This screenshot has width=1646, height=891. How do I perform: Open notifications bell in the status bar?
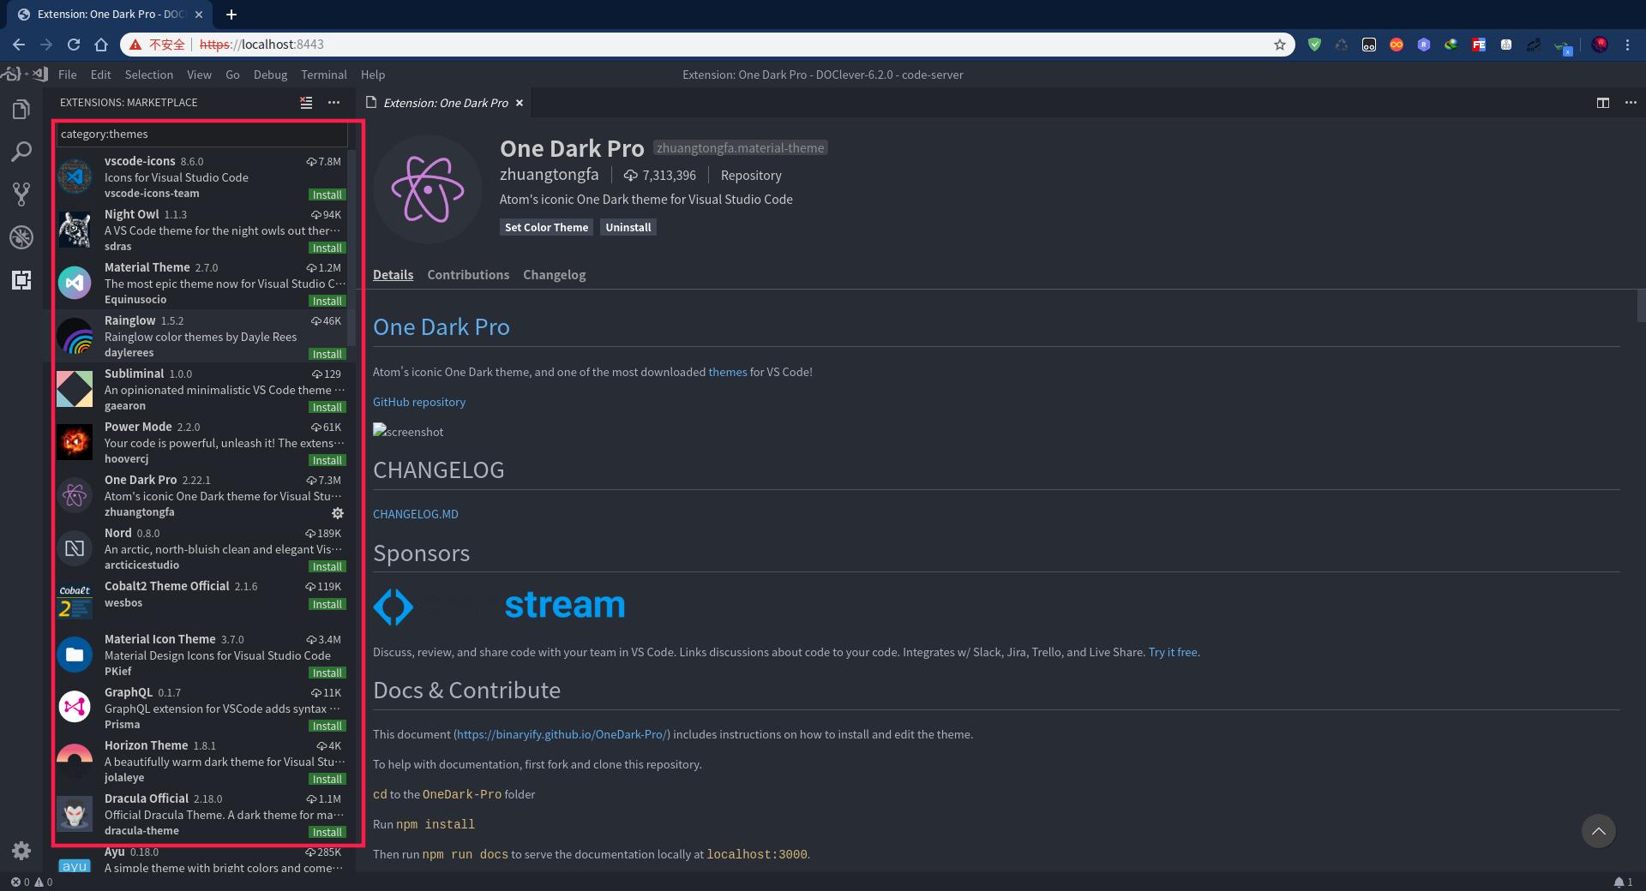(1619, 882)
